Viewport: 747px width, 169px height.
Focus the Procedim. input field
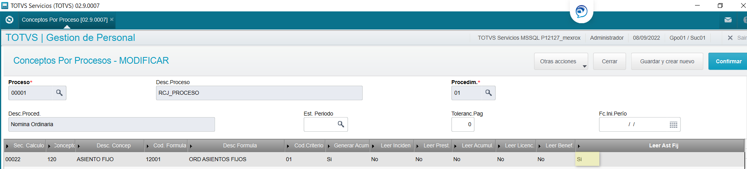pos(467,93)
